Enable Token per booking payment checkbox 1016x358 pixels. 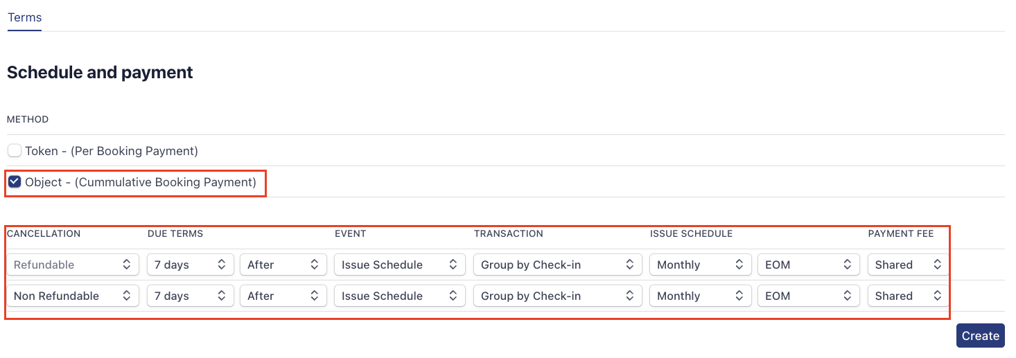15,151
